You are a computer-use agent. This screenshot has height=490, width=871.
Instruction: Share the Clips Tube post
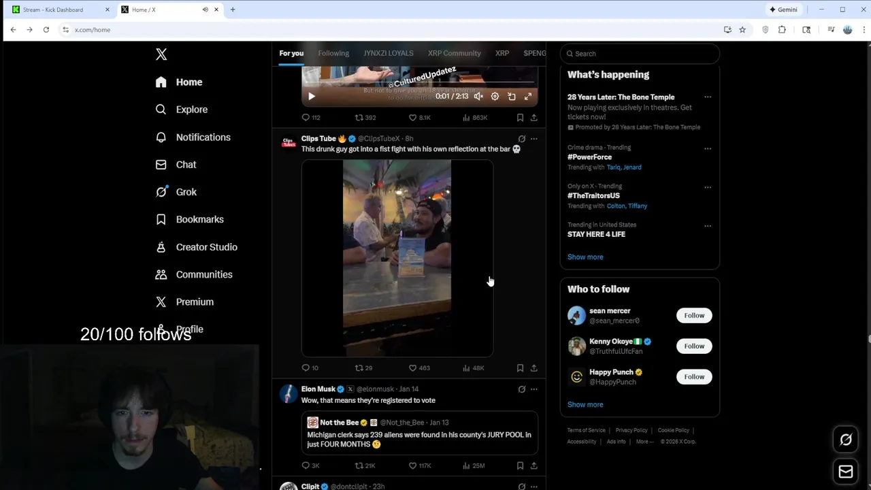[x=534, y=368]
